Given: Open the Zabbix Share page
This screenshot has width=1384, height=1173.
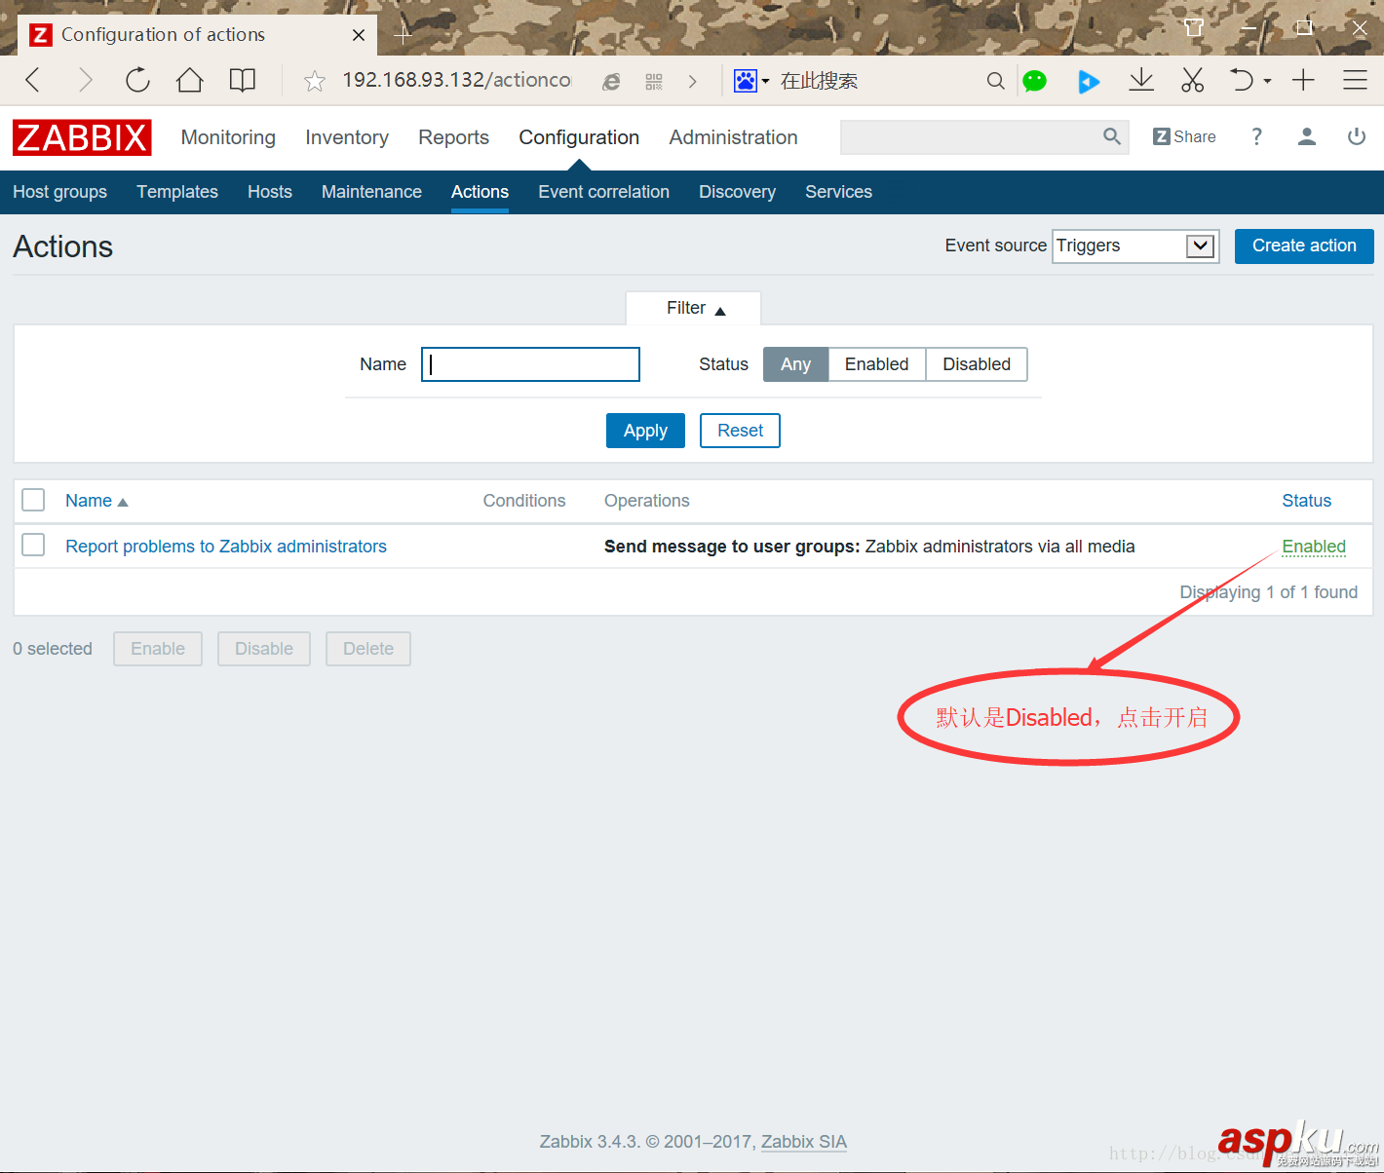Looking at the screenshot, I should (x=1184, y=136).
